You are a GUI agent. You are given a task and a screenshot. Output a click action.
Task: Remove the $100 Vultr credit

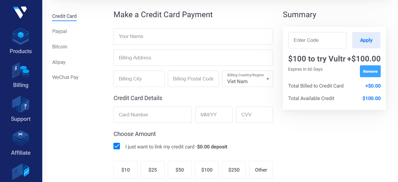(x=370, y=71)
